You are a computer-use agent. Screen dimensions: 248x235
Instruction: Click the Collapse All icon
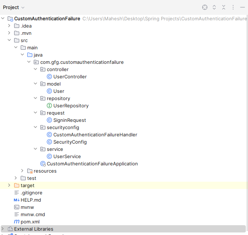click(x=223, y=7)
